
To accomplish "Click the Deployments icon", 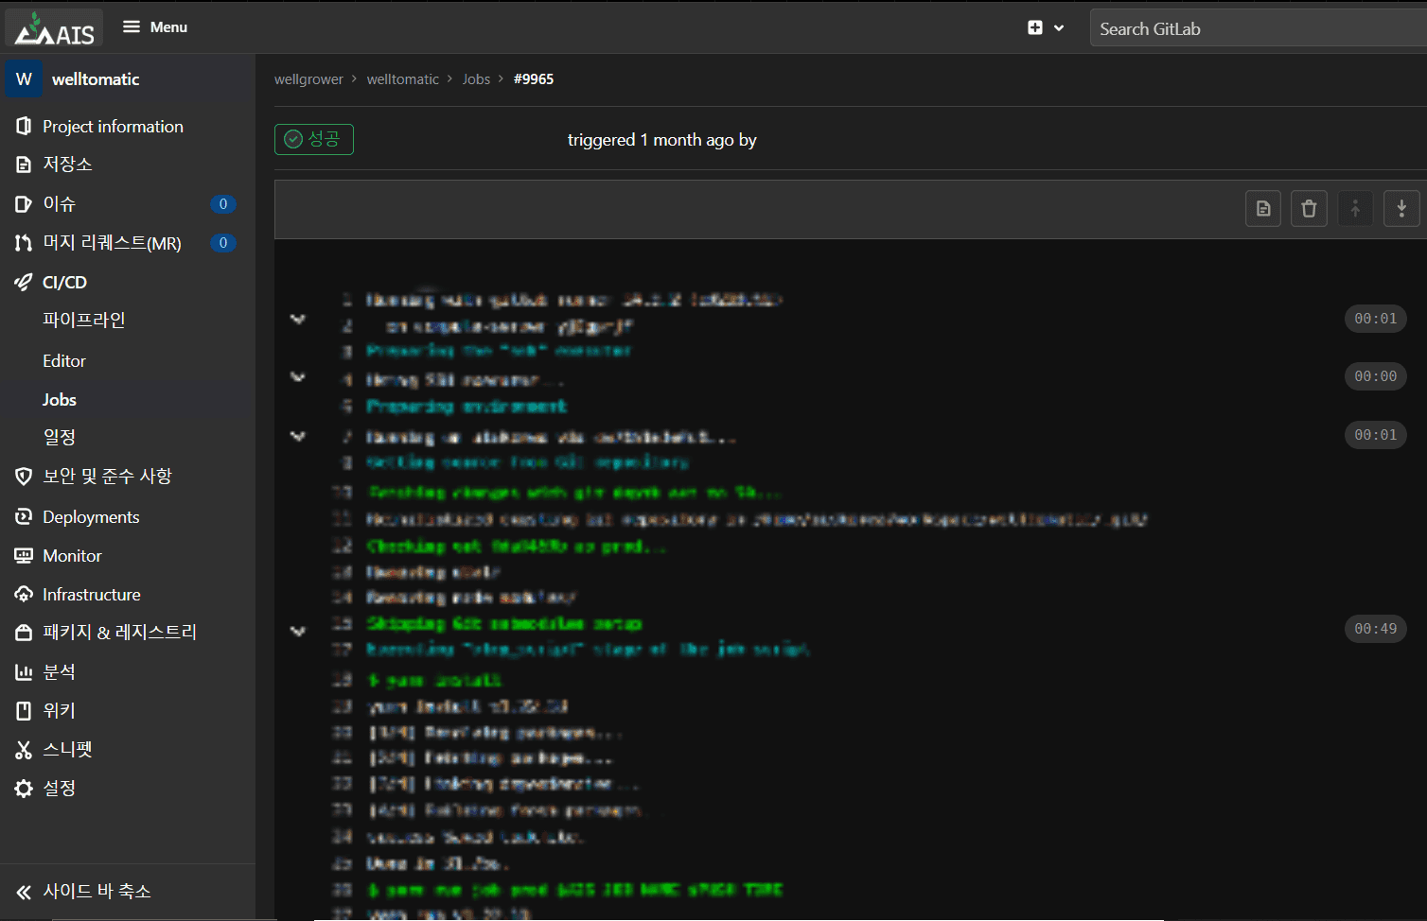I will 24,517.
